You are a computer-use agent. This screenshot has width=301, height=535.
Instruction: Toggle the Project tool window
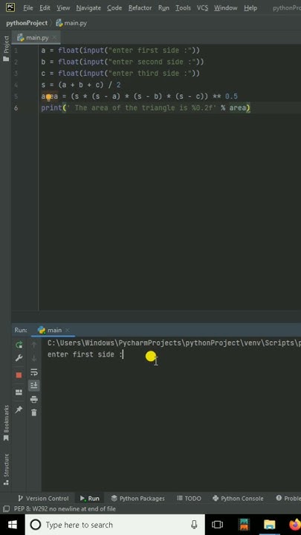tap(6, 48)
